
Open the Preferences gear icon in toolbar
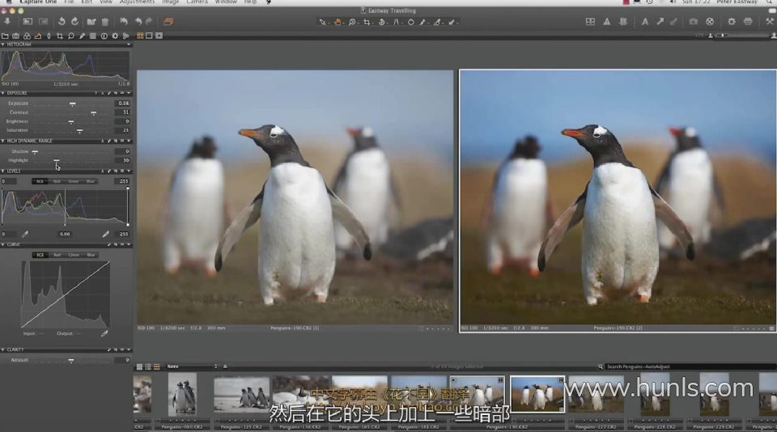pyautogui.click(x=731, y=21)
